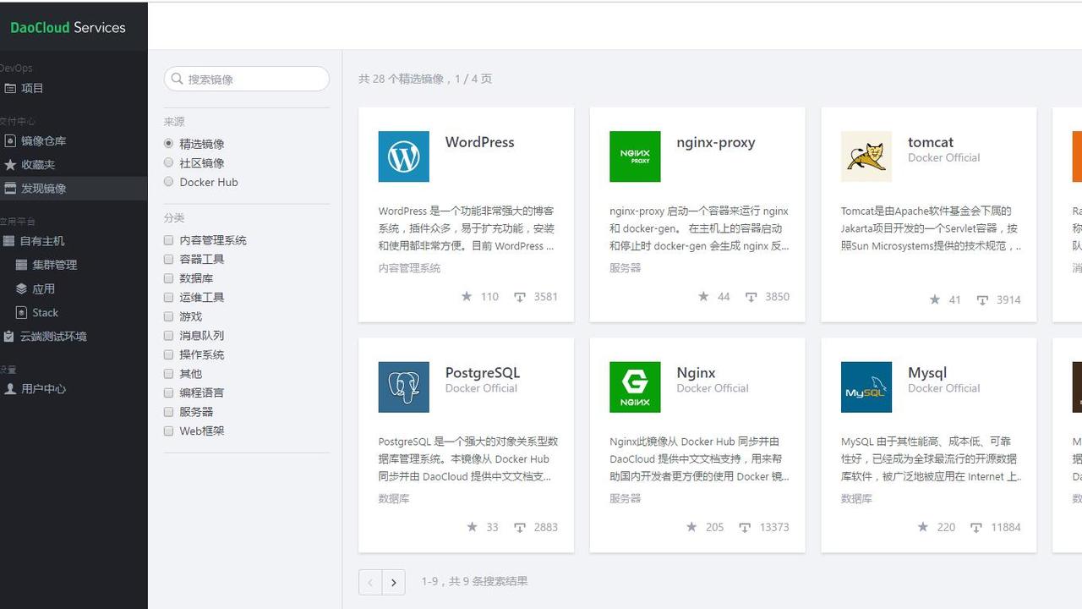Click the 搜索镜像 search field
1082x609 pixels.
pyautogui.click(x=247, y=79)
